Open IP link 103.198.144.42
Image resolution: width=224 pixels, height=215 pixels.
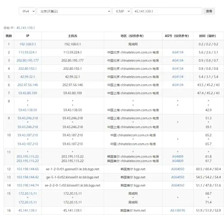coord(28,177)
